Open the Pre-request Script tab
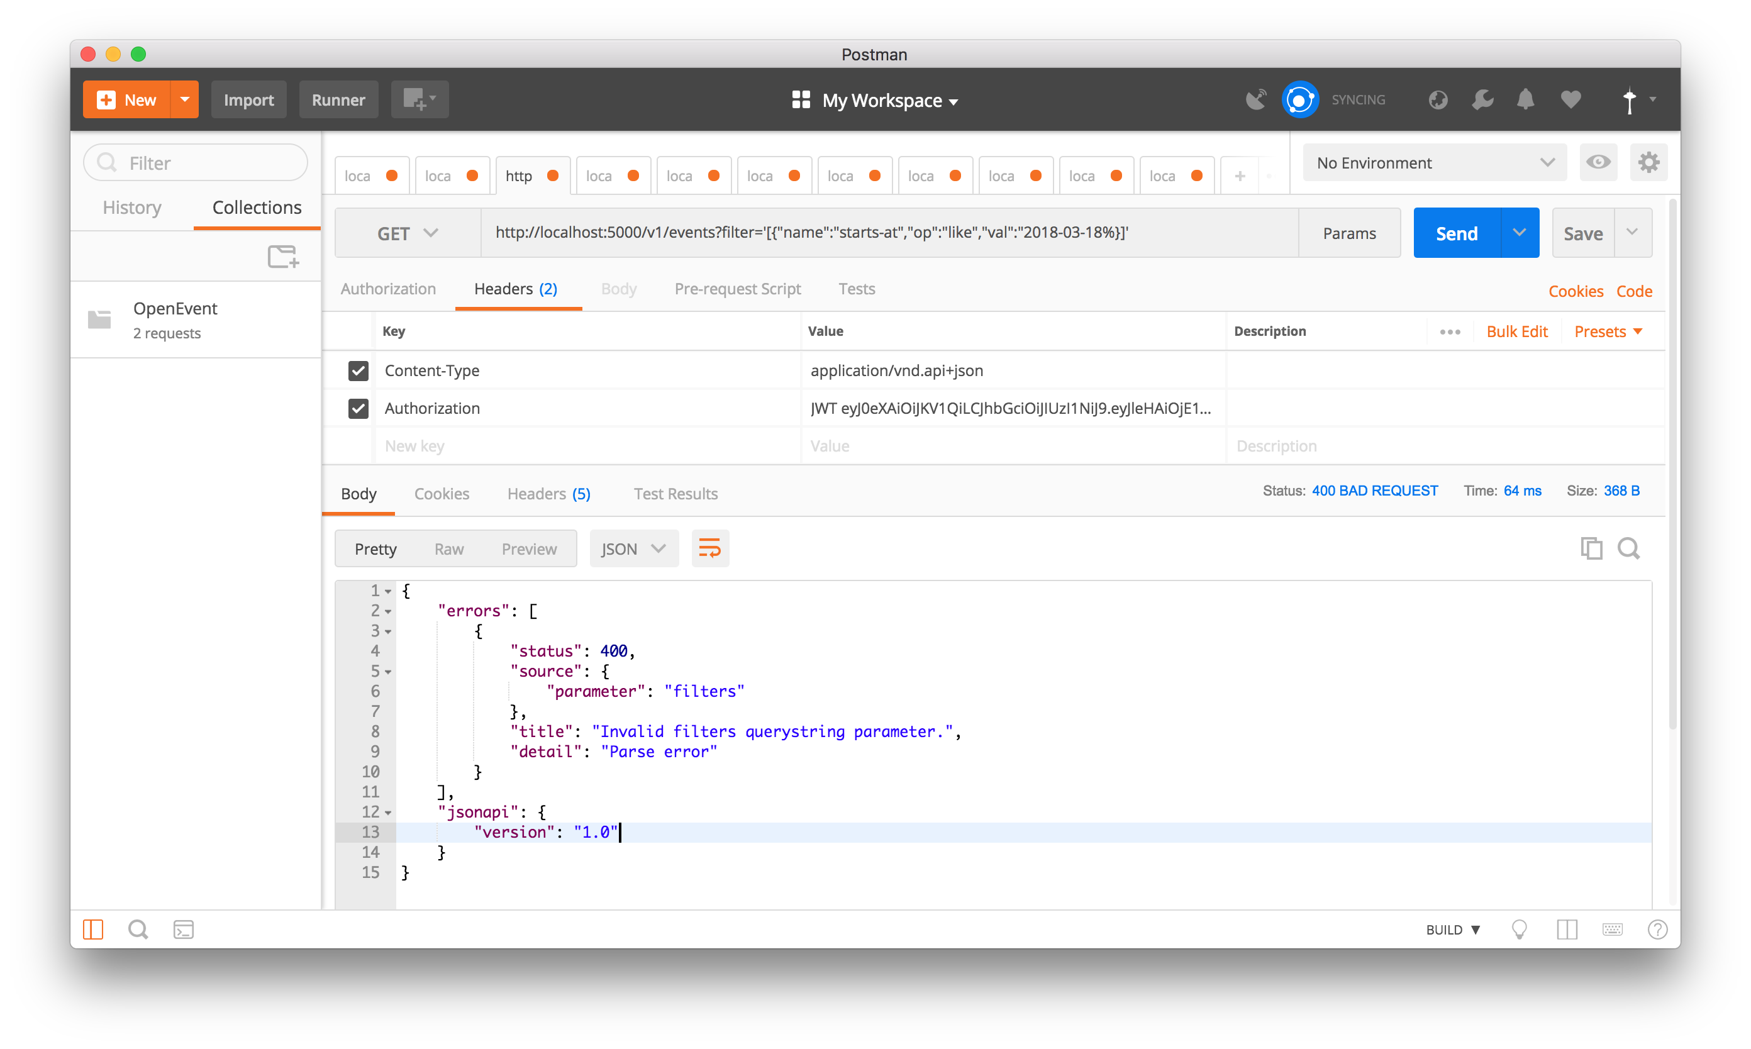This screenshot has width=1751, height=1049. 737,289
